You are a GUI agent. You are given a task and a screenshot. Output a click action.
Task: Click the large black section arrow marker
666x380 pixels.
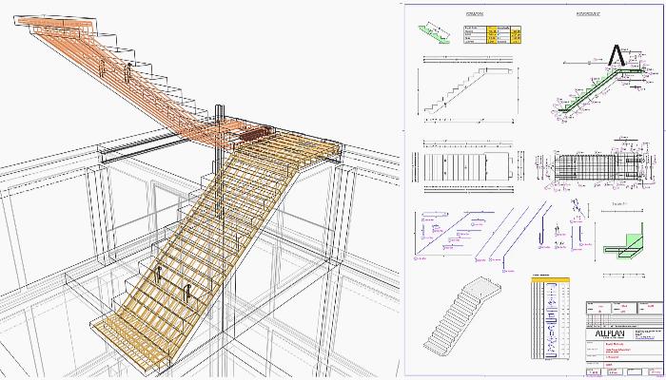(617, 57)
